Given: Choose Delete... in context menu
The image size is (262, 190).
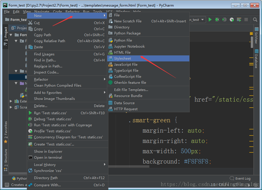Looking at the screenshot, I should [x=67, y=106].
